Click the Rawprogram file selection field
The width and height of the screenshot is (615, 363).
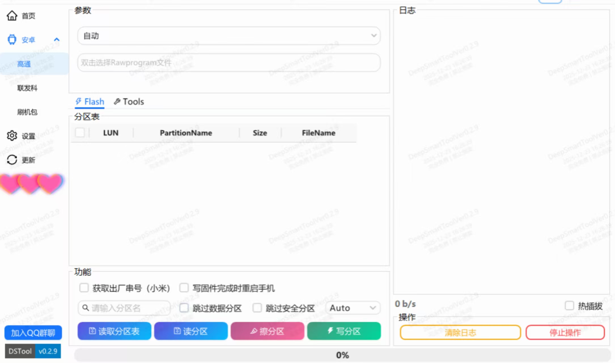pos(228,62)
